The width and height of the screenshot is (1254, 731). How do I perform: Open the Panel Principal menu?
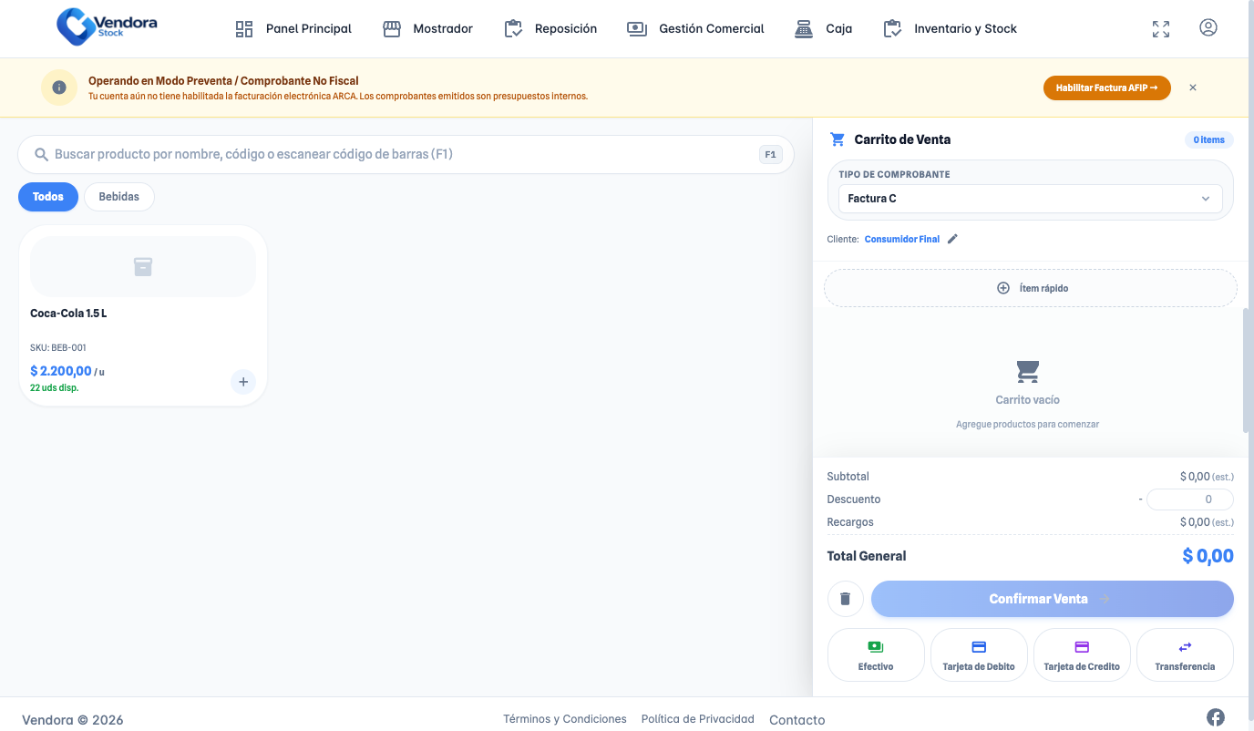[x=293, y=29]
